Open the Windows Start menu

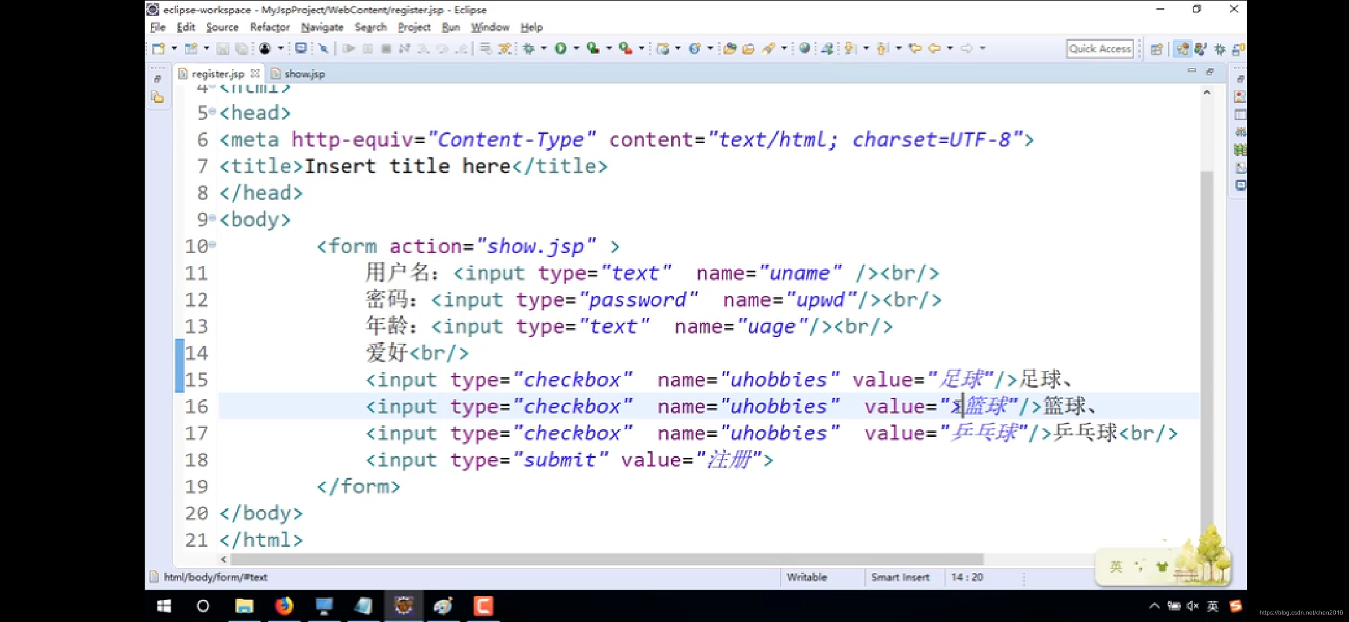point(164,606)
